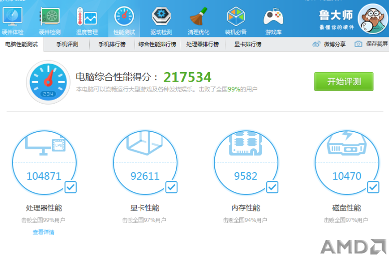Click 保存截屏 save screenshot link
This screenshot has width=389, height=257.
[x=377, y=44]
